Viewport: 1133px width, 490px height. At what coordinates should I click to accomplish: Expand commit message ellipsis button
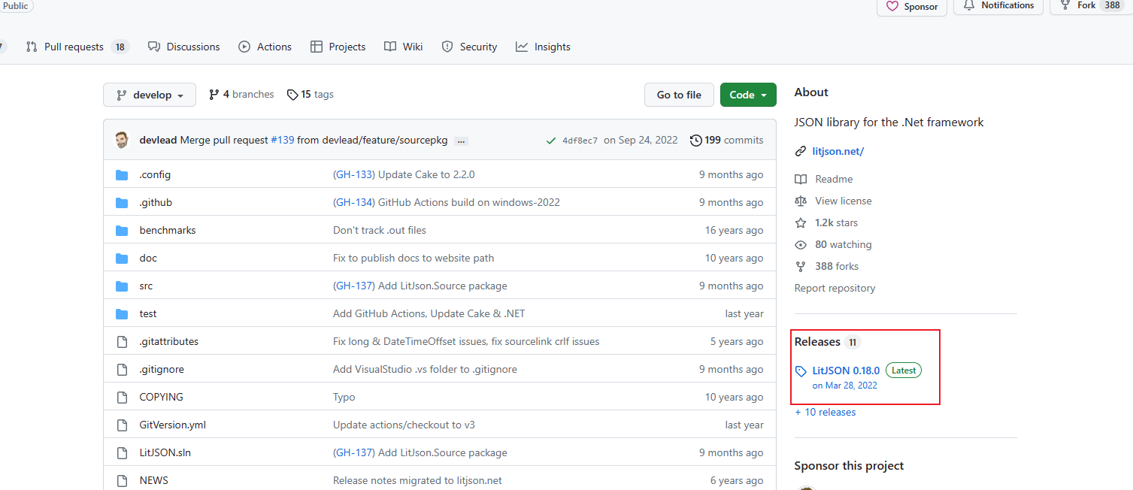tap(461, 141)
